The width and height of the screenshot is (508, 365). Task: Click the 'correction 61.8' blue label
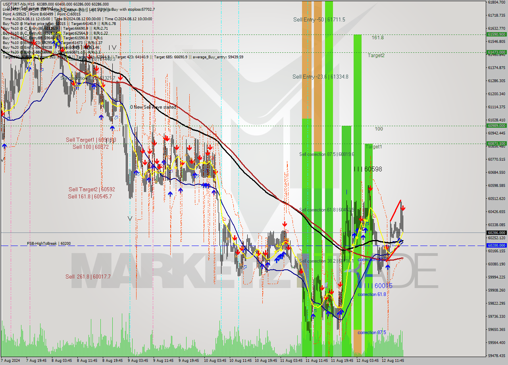(371, 294)
